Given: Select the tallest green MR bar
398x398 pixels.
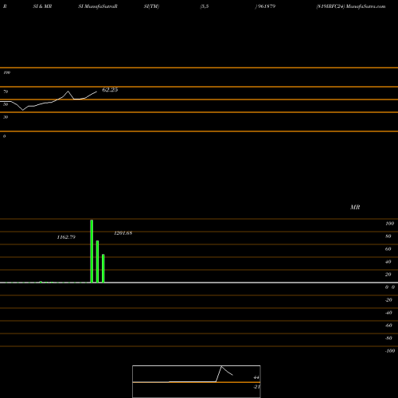Looking at the screenshot, I should [x=92, y=252].
